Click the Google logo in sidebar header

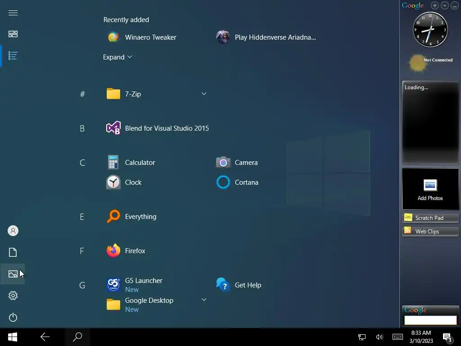413,5
